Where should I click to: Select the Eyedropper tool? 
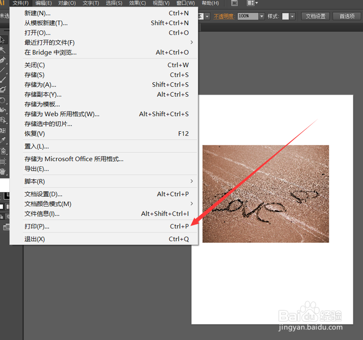click(x=3, y=140)
